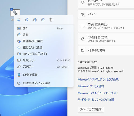Click the Windows メモ帳 11.2311.33.0 version text
134x116 pixels.
pyautogui.click(x=95, y=68)
